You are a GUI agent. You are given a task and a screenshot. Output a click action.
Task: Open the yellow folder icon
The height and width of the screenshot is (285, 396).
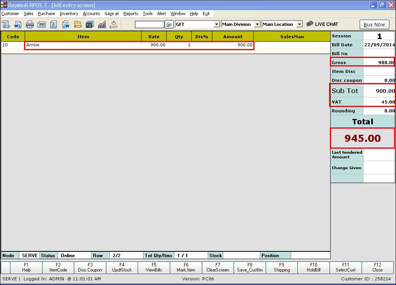(78, 24)
